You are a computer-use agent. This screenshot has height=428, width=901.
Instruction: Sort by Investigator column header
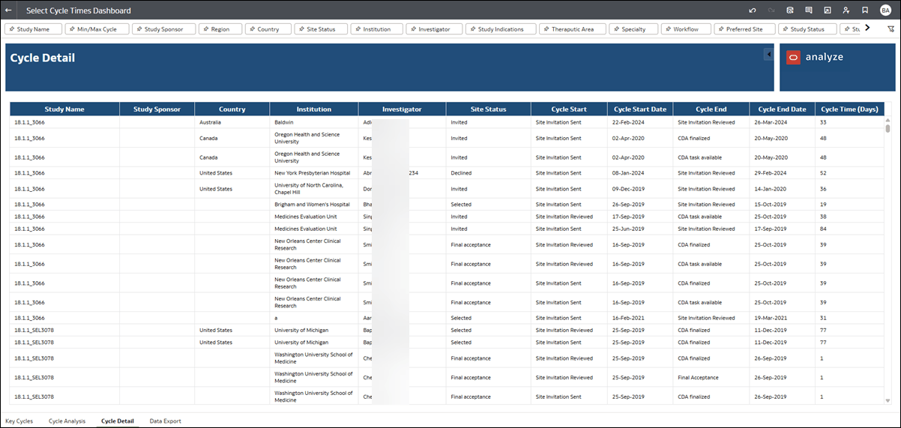(402, 109)
